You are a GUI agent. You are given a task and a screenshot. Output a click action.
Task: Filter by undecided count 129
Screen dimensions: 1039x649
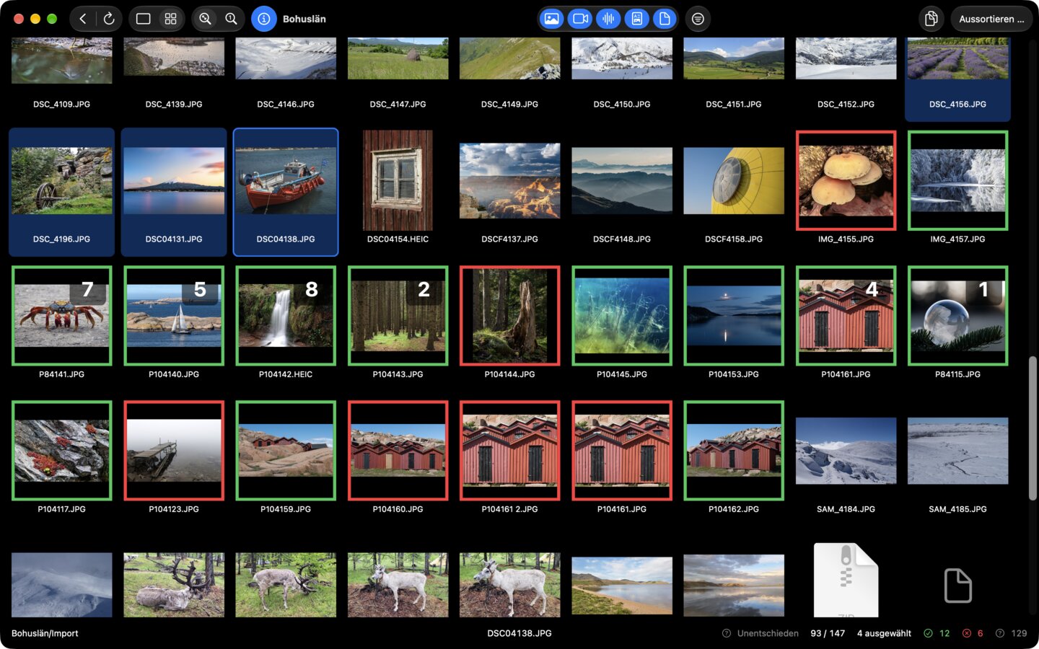pos(1011,633)
